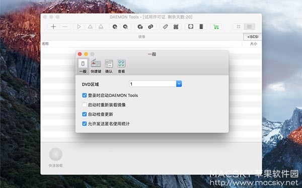Click the tag label icon in toolbar
The height and width of the screenshot is (188, 302).
[x=165, y=27]
